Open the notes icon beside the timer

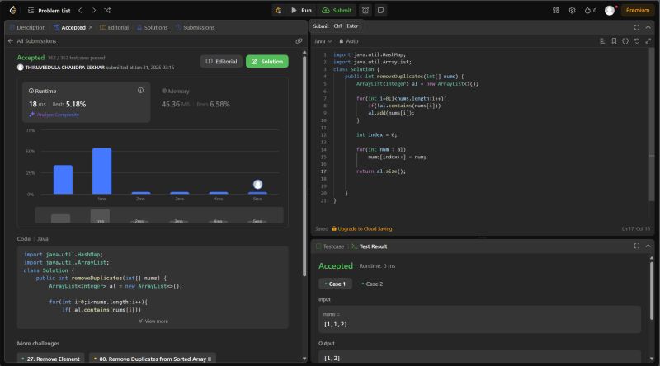(380, 10)
